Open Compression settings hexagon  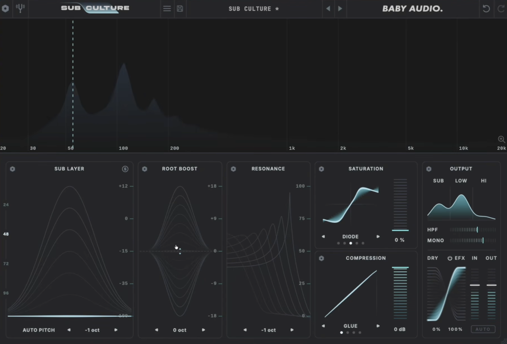pyautogui.click(x=321, y=258)
